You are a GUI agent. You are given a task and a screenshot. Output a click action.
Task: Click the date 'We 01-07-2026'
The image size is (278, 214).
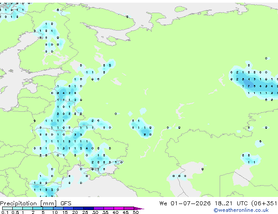[185, 204]
